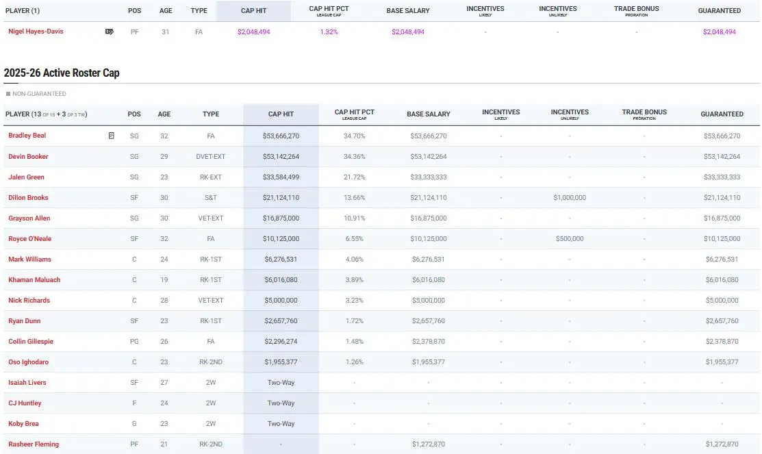Sort active roster by INCENTIVES UNLIKELY column
This screenshot has height=454, width=762.
point(570,114)
